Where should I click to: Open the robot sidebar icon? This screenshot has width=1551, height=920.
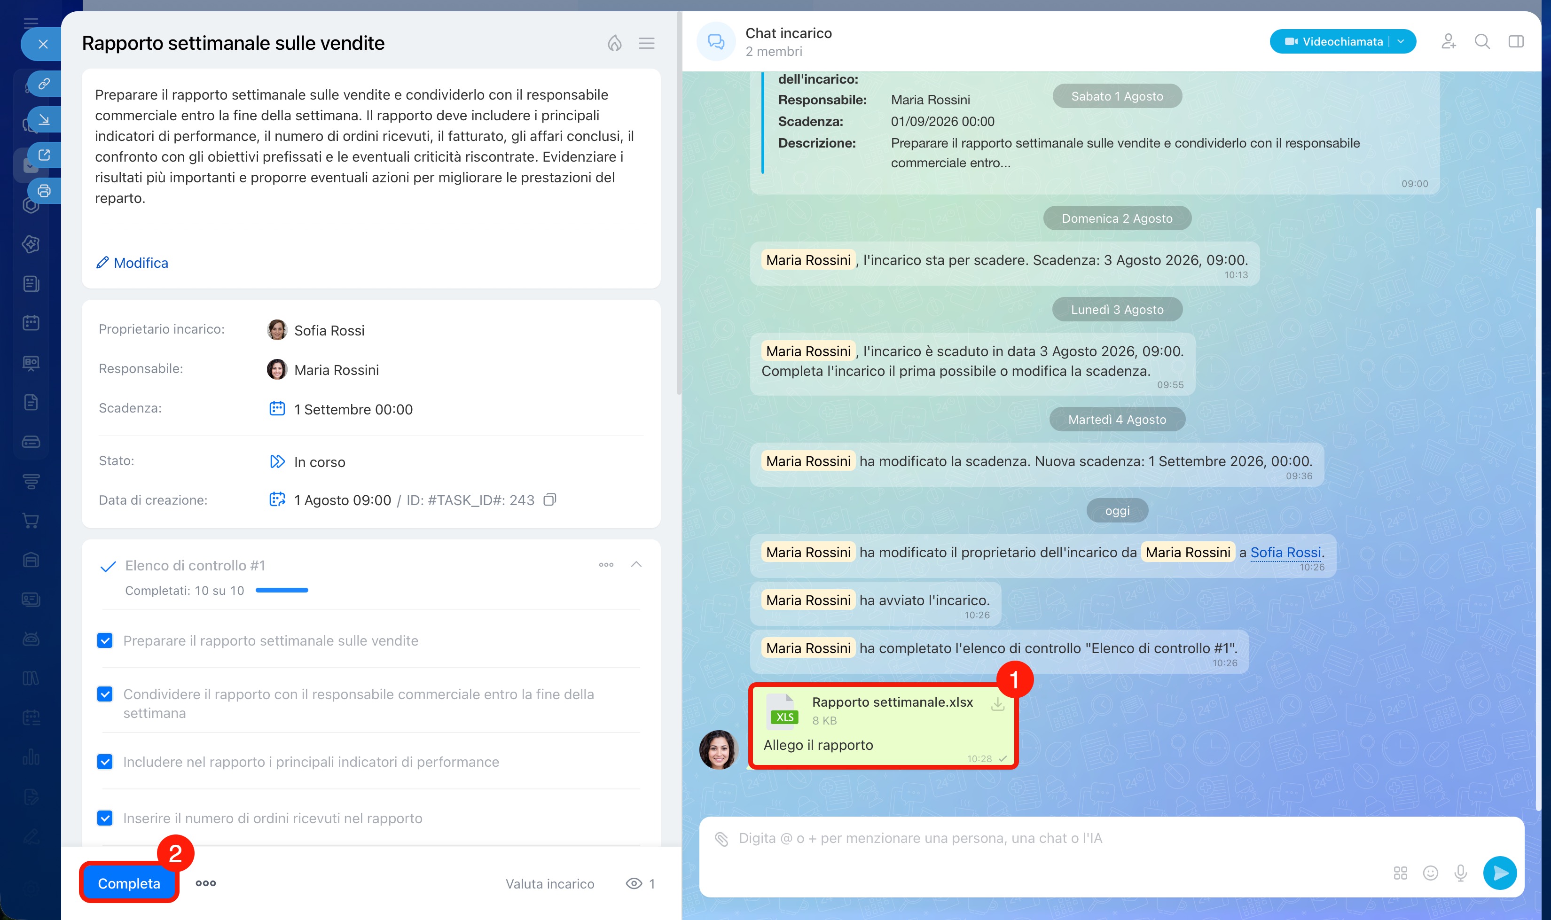click(31, 639)
